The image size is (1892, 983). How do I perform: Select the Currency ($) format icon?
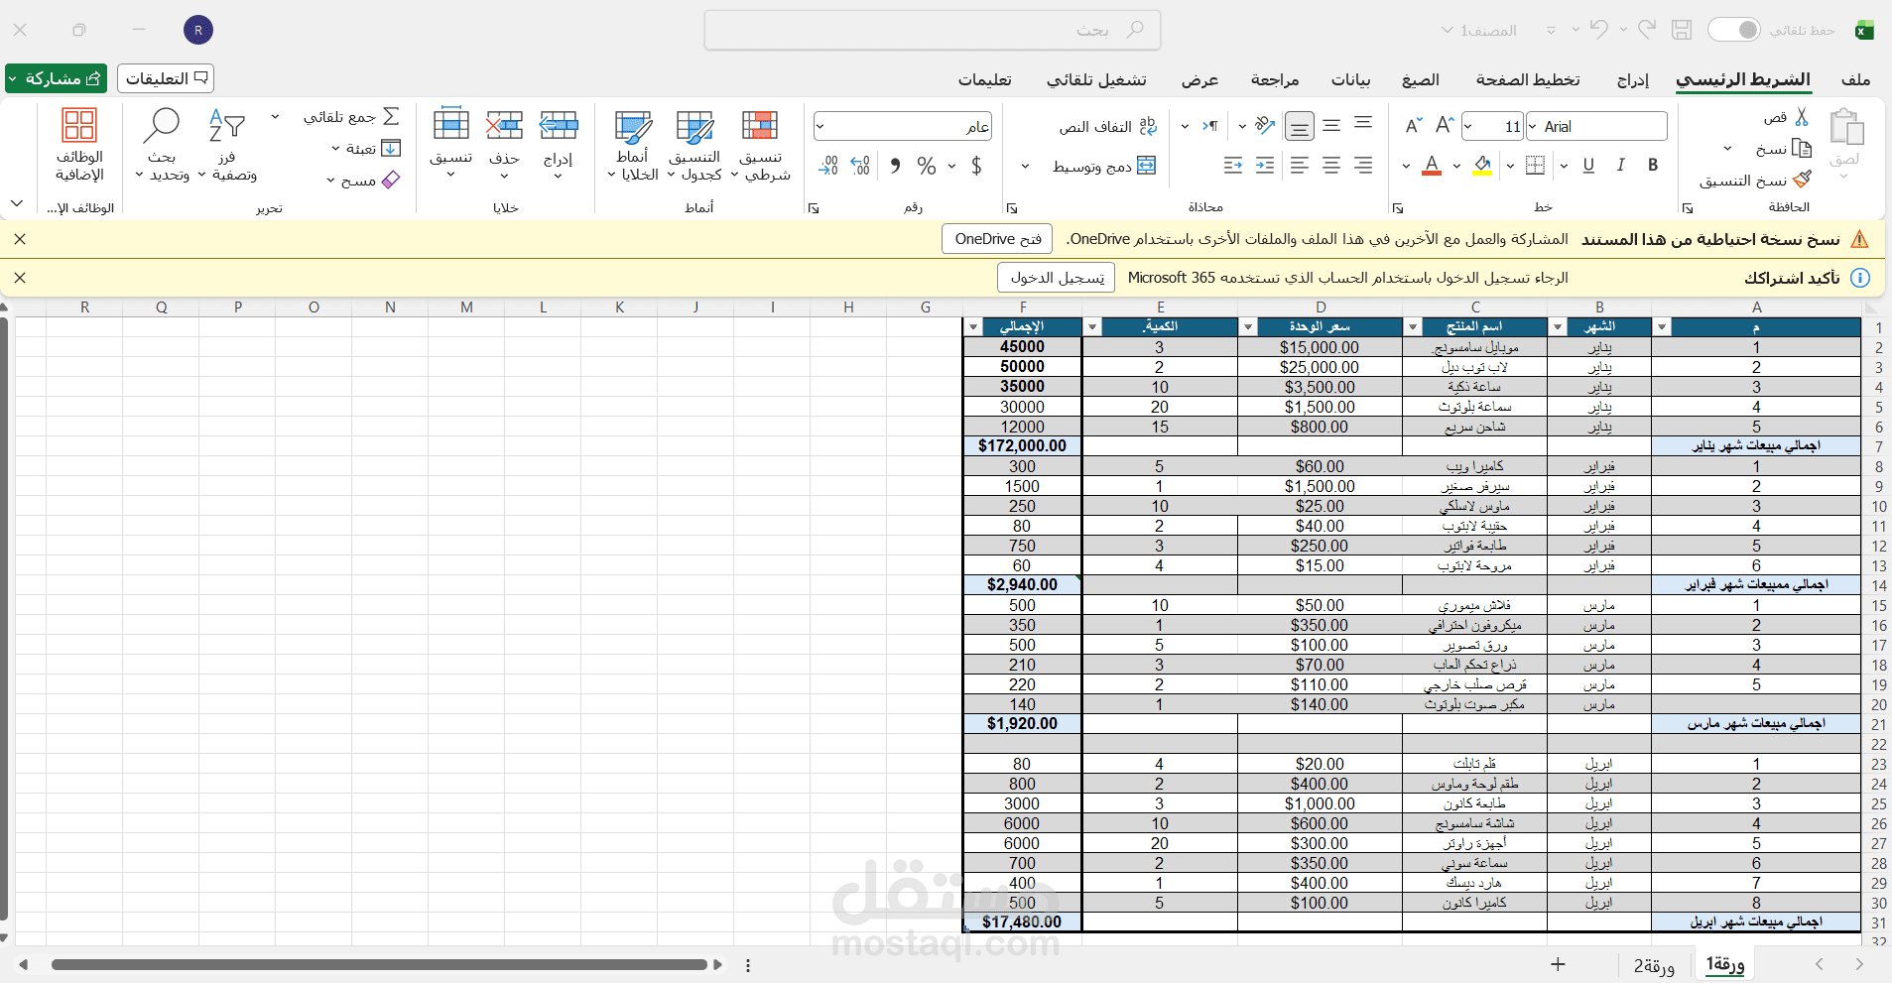click(x=977, y=166)
